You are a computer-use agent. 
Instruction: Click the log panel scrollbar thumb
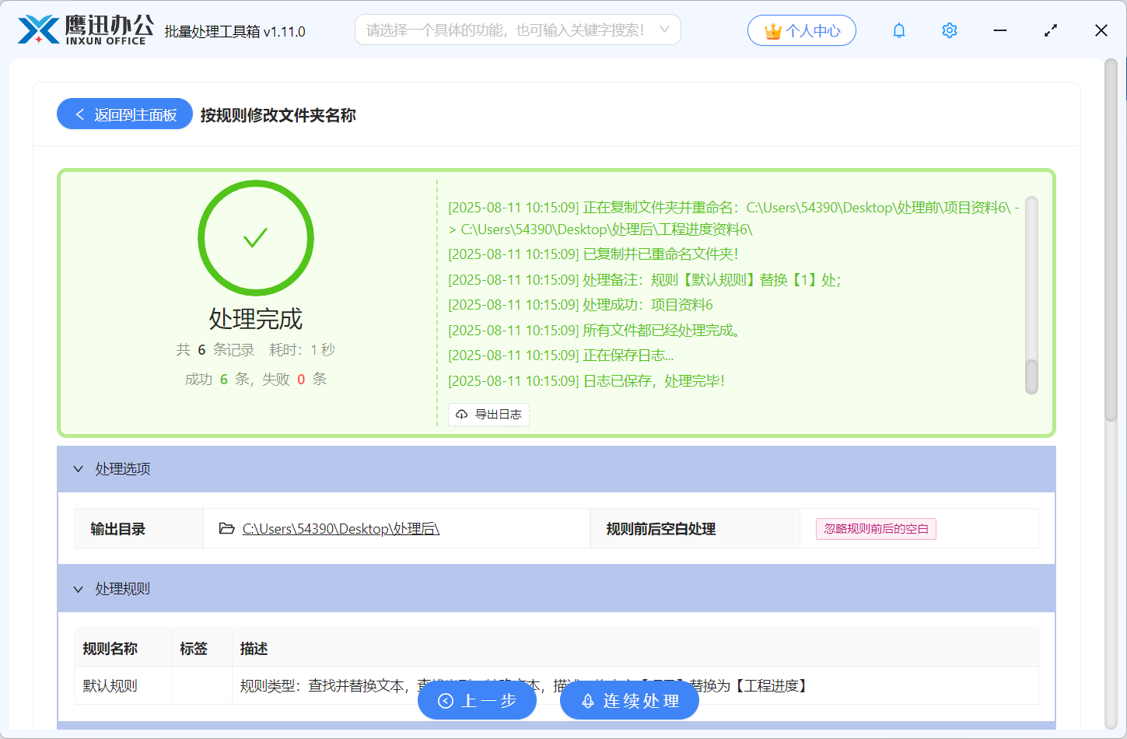[1032, 377]
